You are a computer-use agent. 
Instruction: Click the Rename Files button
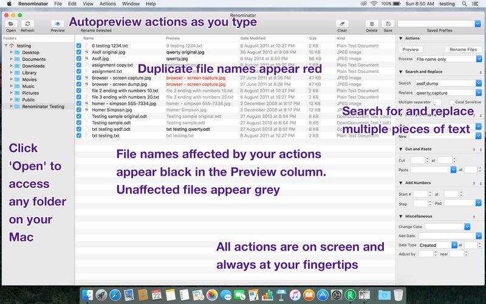click(463, 50)
